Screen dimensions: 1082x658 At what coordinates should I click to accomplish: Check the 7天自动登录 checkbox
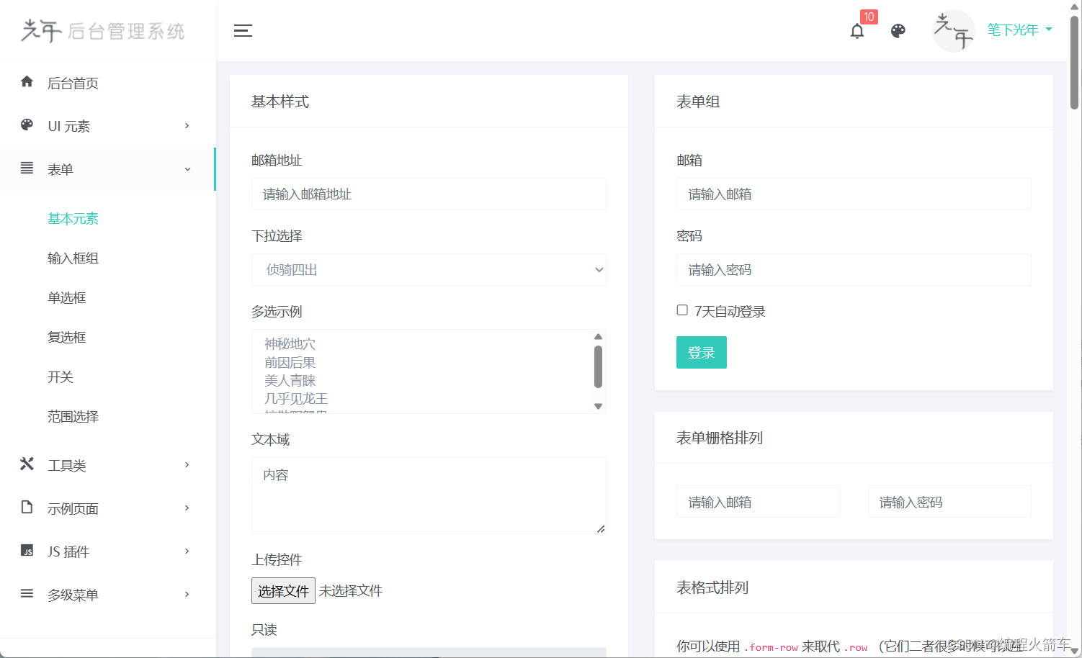coord(682,310)
